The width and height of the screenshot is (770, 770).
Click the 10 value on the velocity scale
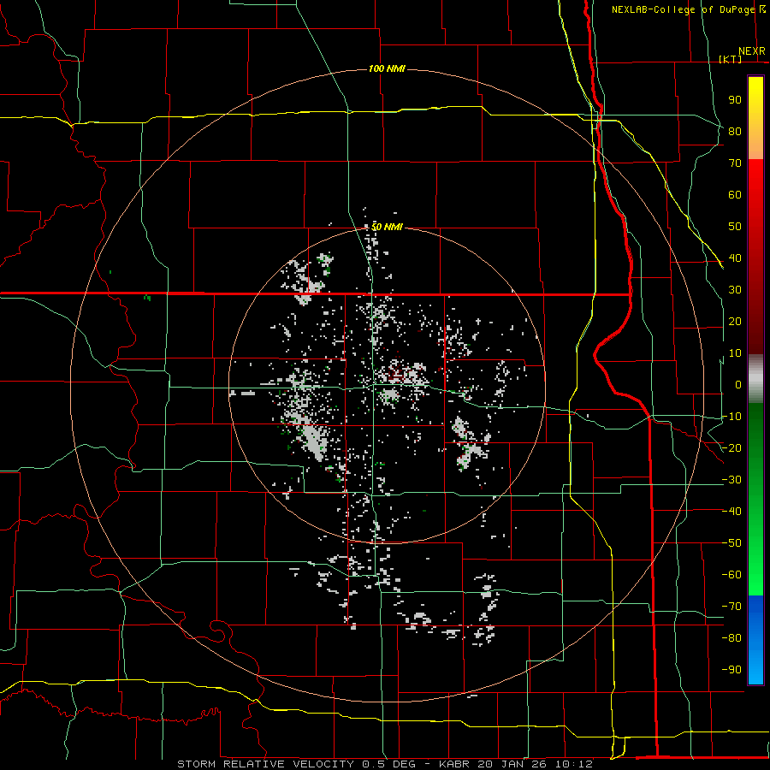point(735,353)
